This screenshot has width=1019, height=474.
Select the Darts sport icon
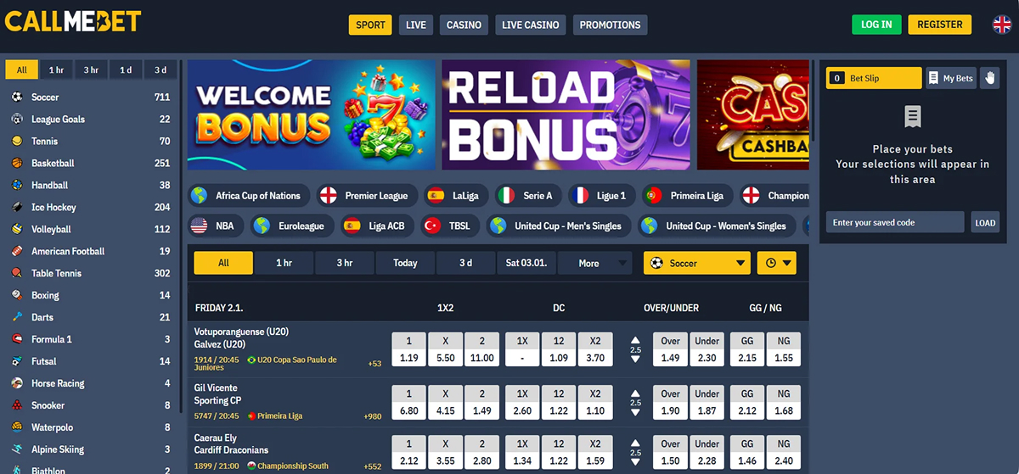pos(16,317)
